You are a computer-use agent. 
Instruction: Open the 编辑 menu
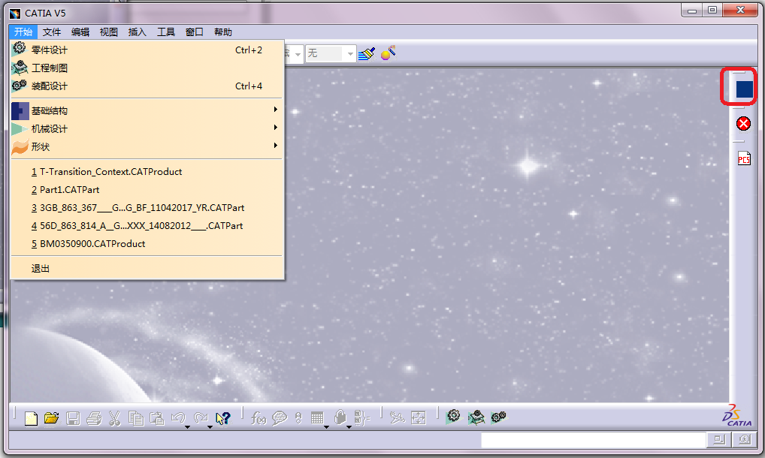(80, 32)
